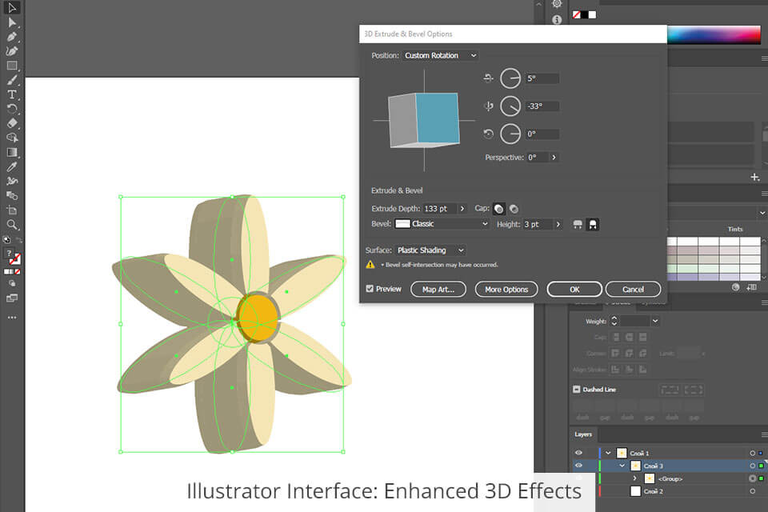Select the Pen tool

click(x=12, y=37)
